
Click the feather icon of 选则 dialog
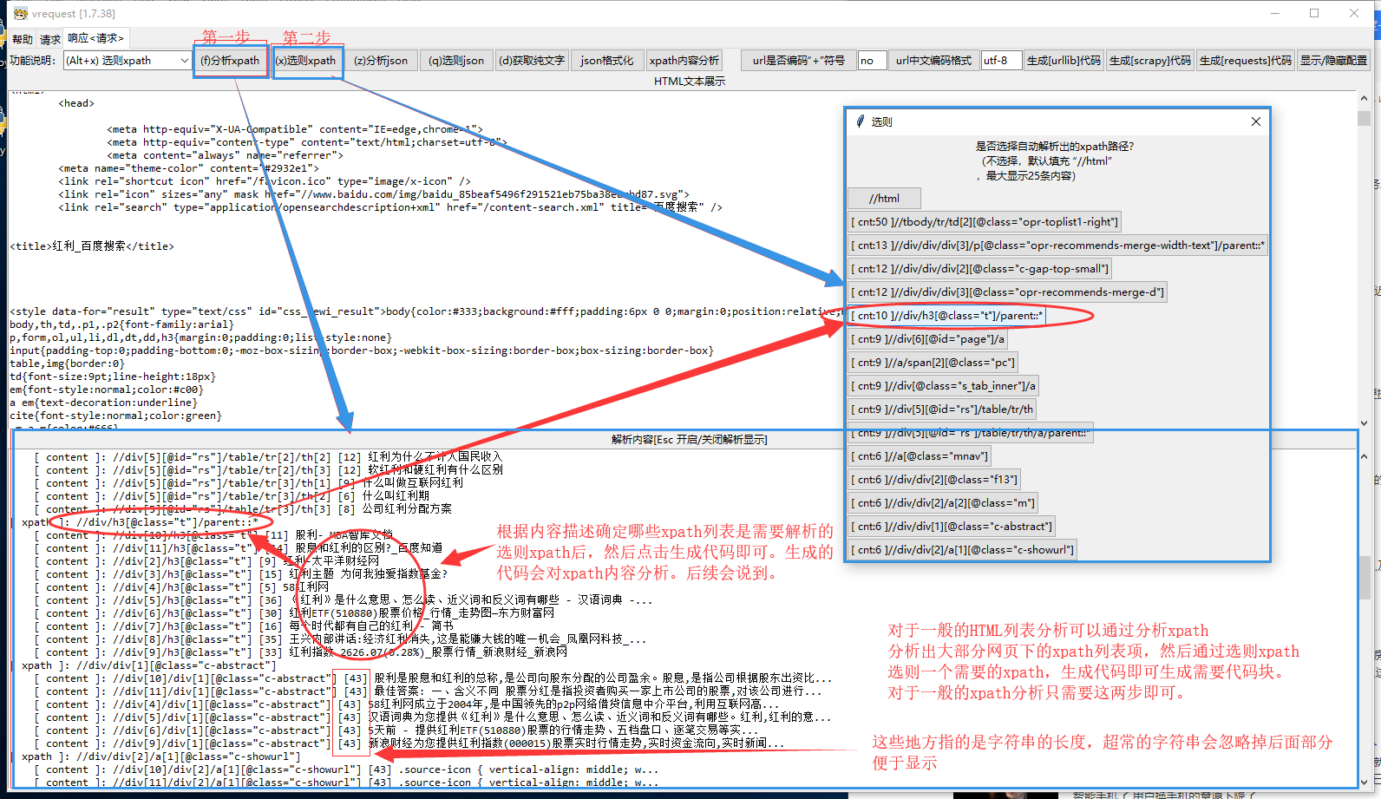(x=860, y=121)
